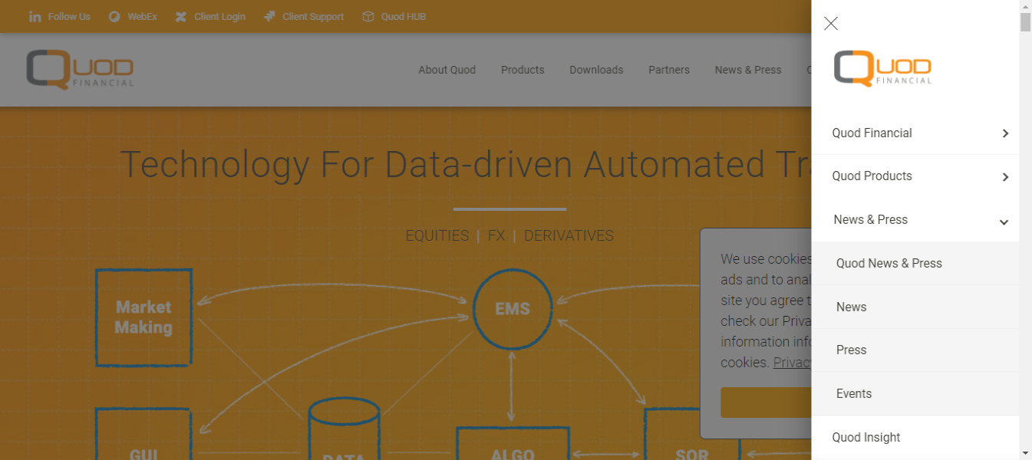Click the DERIVATIVES text under the heading
Screen dimensions: 1032x460
tap(569, 235)
